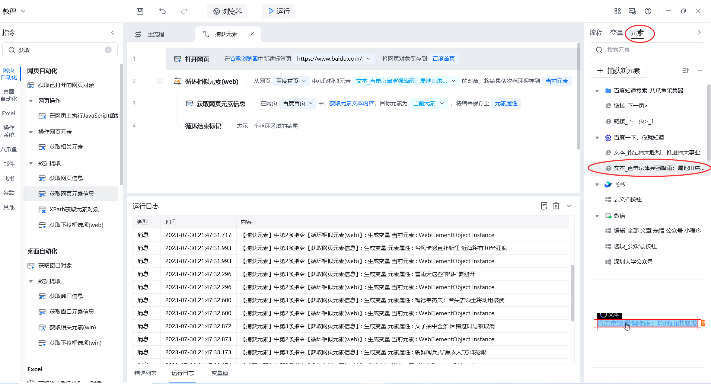Collapse the 网页操作 group
The width and height of the screenshot is (711, 384).
(31, 101)
